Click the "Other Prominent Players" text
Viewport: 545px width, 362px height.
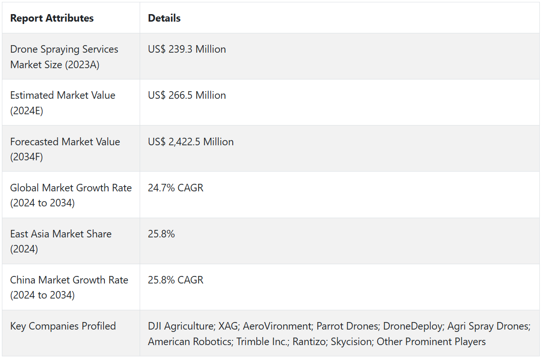[x=431, y=342]
